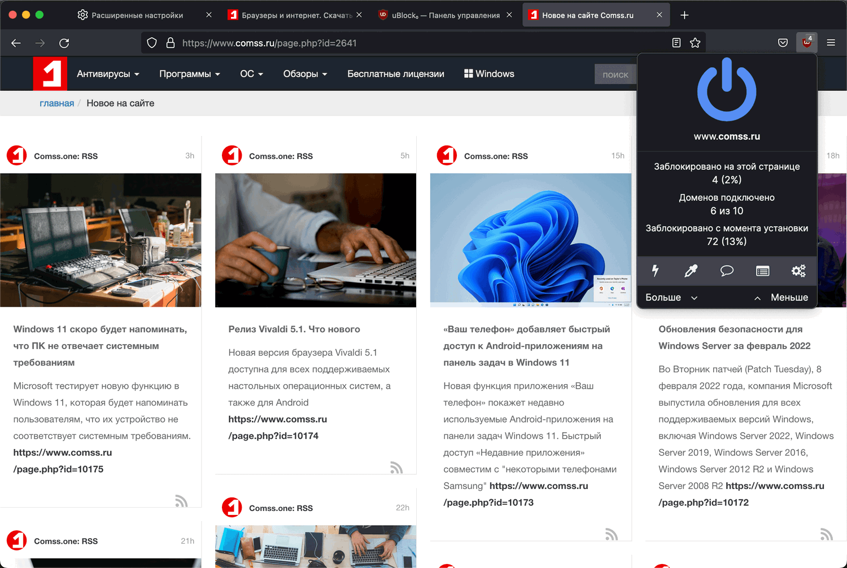
Task: Click Comss.one avatar on the 22h post
Action: (232, 508)
